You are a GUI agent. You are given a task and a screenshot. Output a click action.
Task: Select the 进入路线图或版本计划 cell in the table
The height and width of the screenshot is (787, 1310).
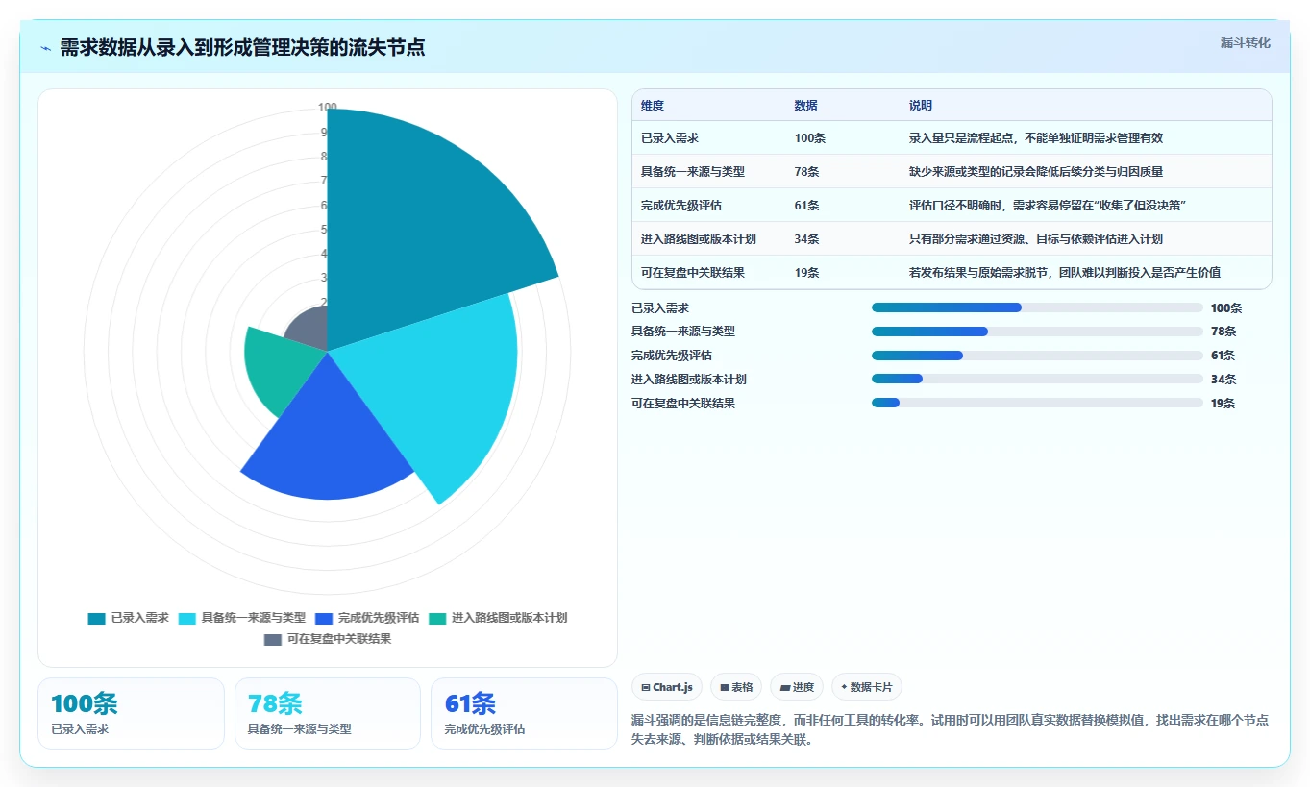pos(699,239)
